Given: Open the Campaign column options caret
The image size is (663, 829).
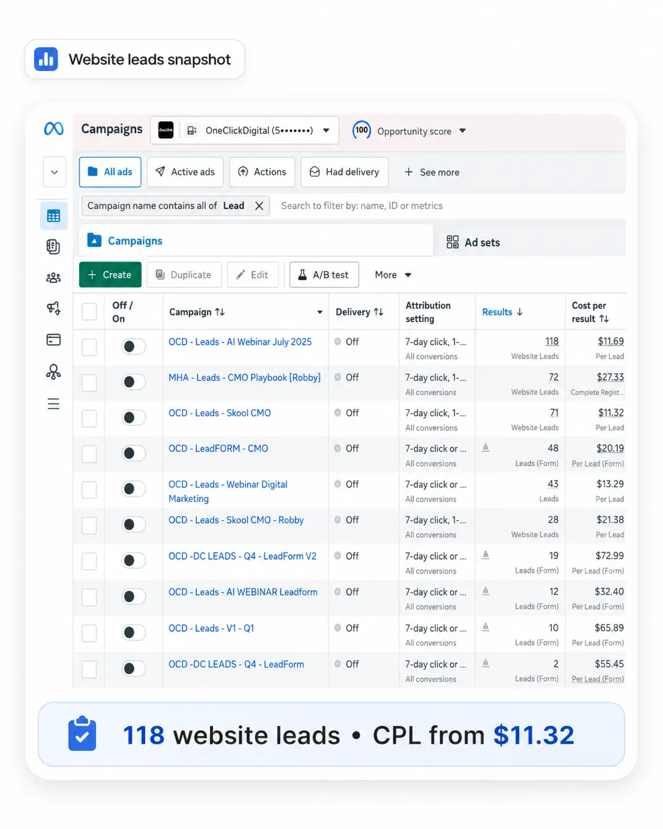Looking at the screenshot, I should (x=320, y=312).
